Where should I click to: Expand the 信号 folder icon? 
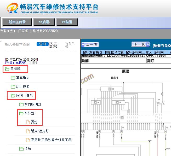coord(21,149)
